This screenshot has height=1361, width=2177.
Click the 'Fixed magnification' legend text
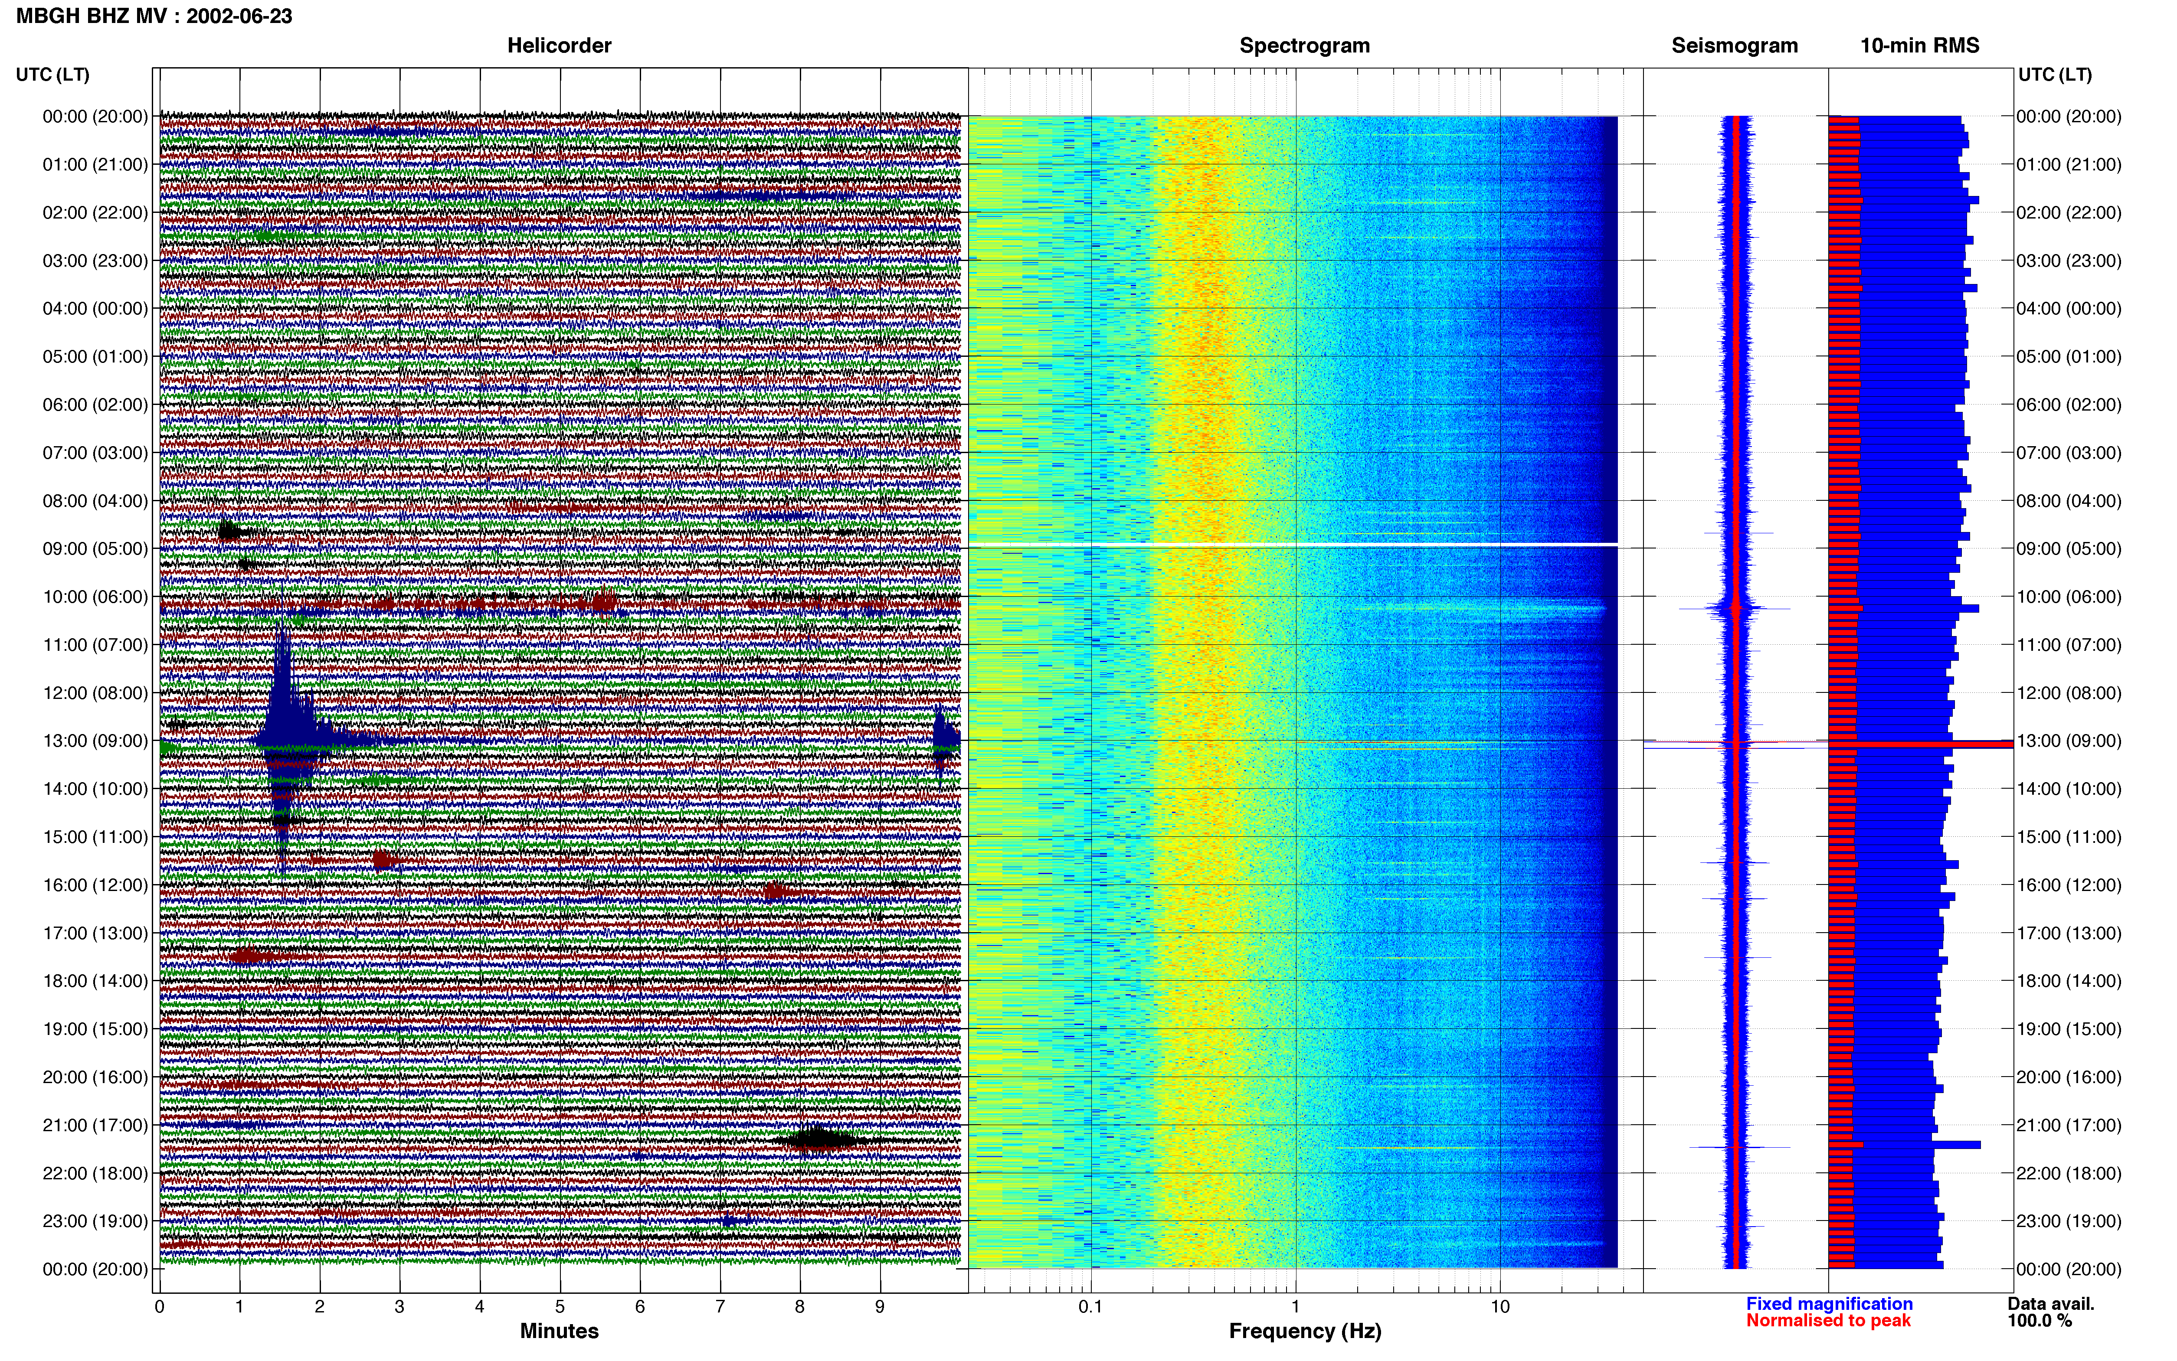tap(1830, 1303)
